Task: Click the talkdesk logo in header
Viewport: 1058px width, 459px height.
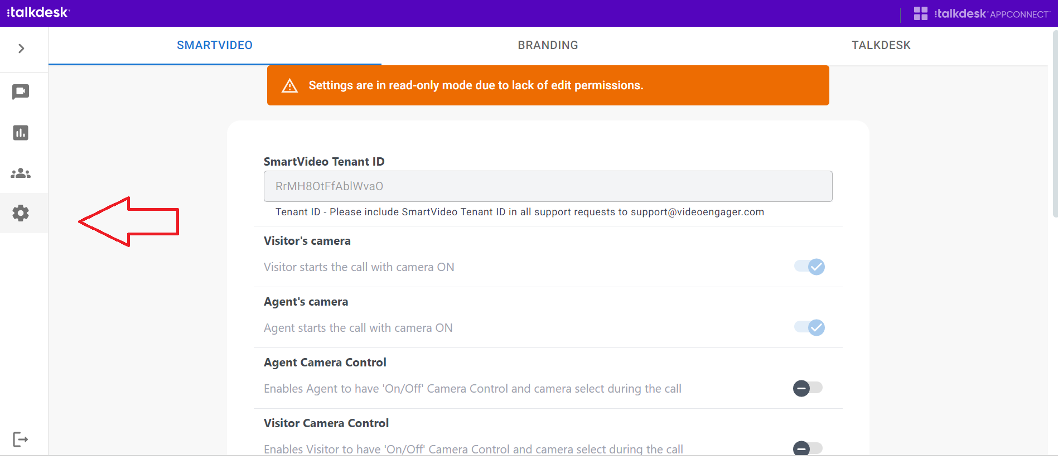Action: point(38,12)
